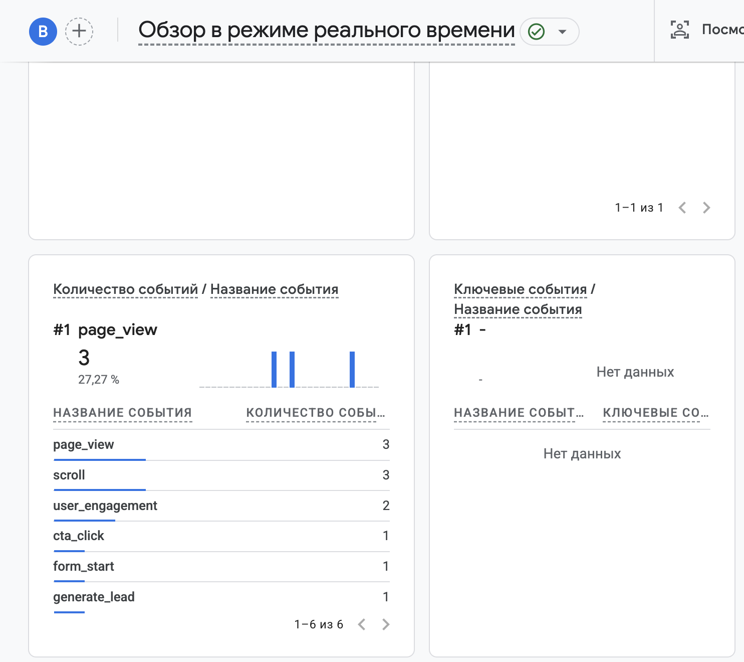Sort by the 'КОЛИЧЕСТВО СОБЫ…' column header
The height and width of the screenshot is (662, 744).
pyautogui.click(x=316, y=413)
